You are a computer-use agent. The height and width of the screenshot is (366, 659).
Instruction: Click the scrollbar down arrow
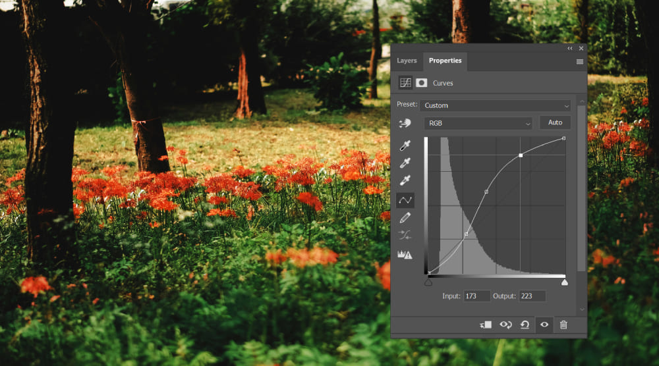(582, 309)
